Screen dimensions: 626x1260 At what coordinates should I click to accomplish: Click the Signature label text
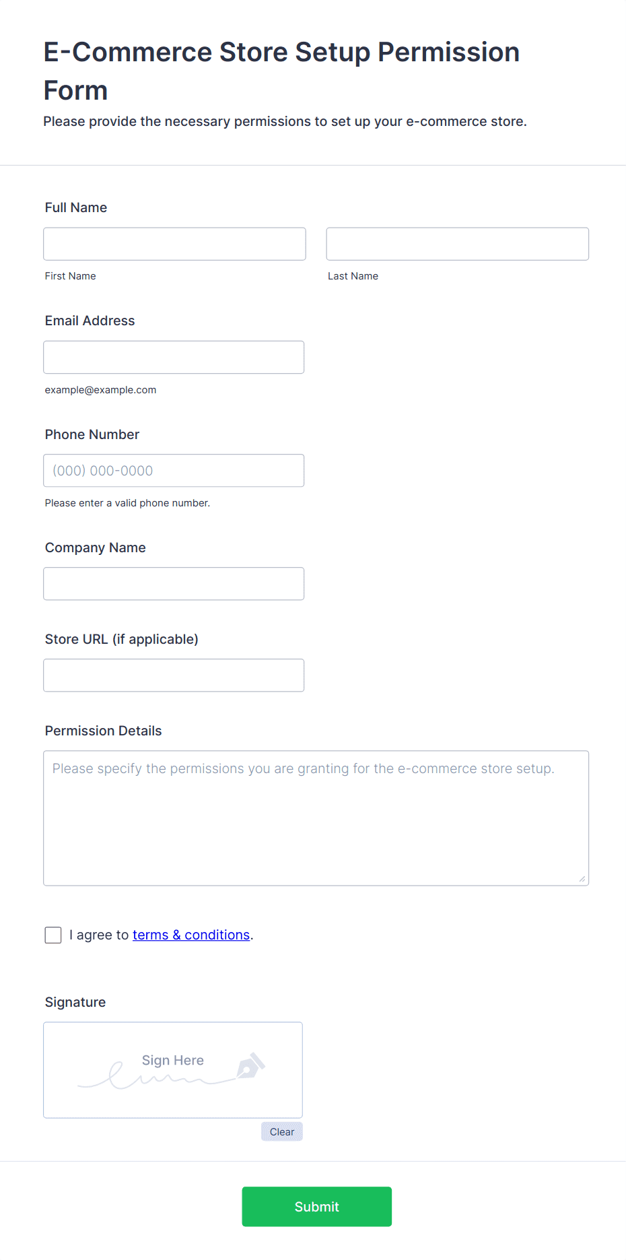pos(75,1002)
